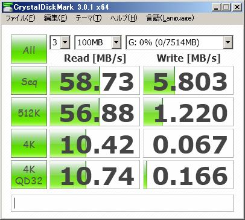Expand the 100MB test size dropdown
This screenshot has width=245, height=220.
[116, 42]
